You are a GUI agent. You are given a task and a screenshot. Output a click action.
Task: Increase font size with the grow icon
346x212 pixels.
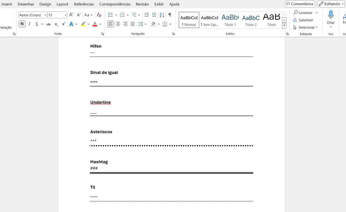pos(71,15)
